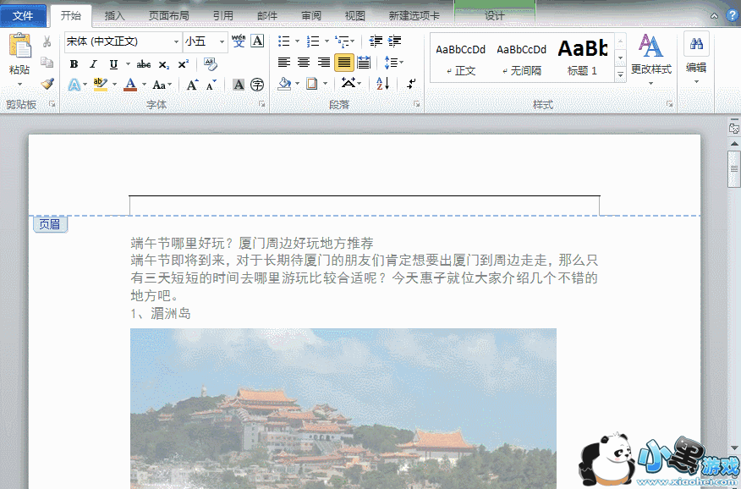Toggle the Justify alignment button

(343, 63)
